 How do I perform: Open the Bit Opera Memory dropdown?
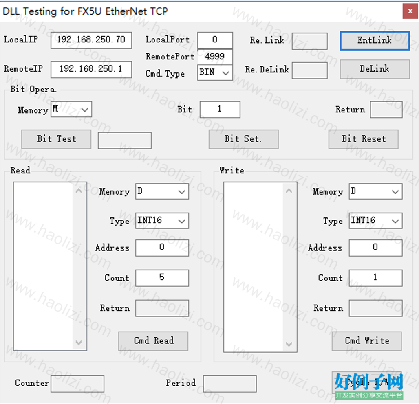coord(71,109)
